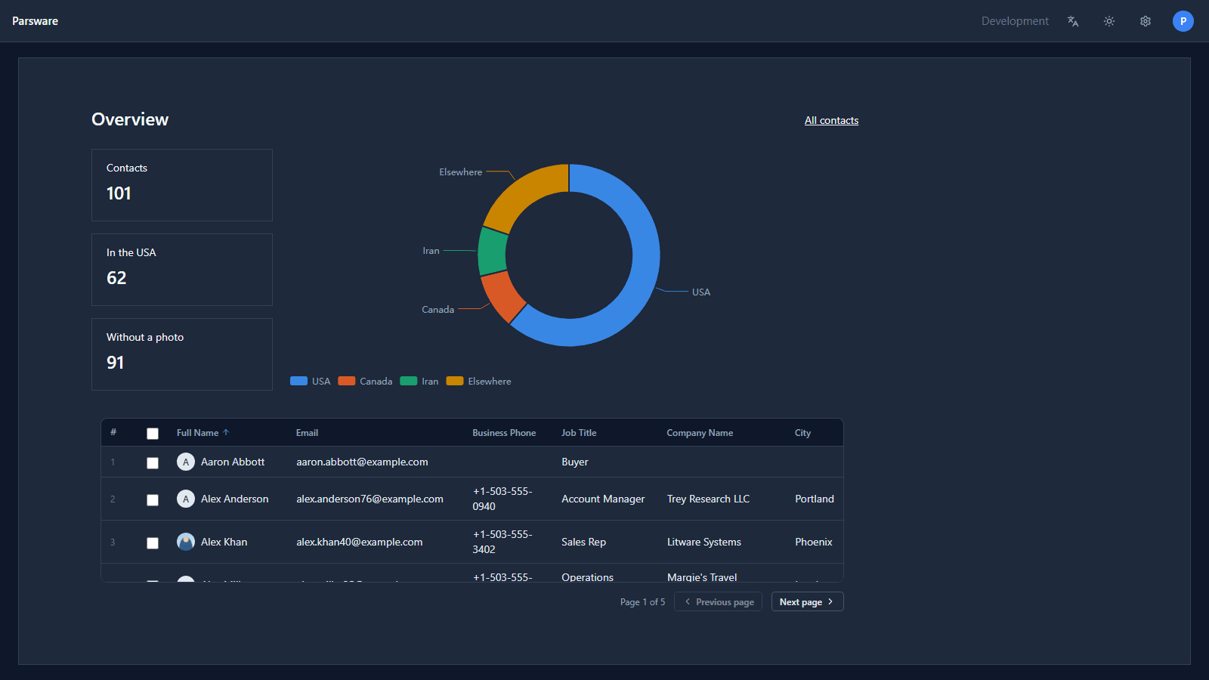
Task: Toggle the Elsewhere legend yellow swatch
Action: pyautogui.click(x=454, y=381)
